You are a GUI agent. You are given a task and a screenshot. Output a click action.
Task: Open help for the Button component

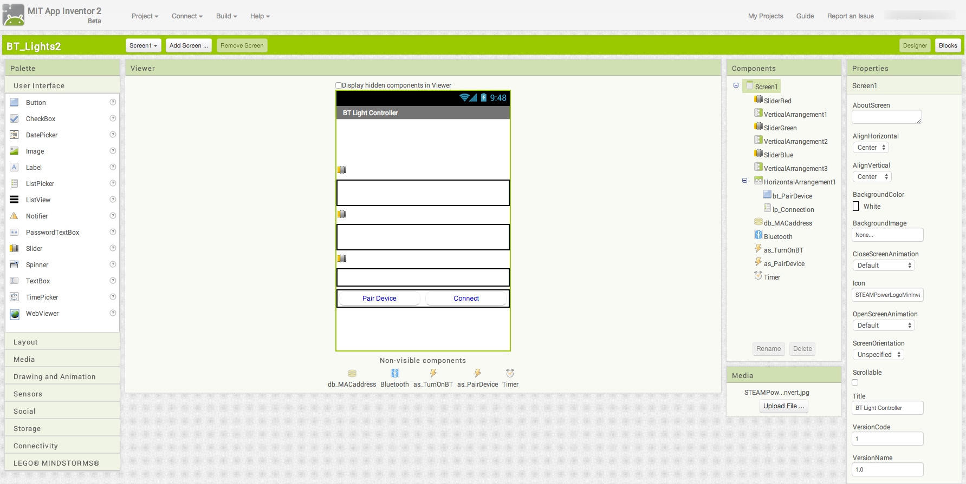113,102
